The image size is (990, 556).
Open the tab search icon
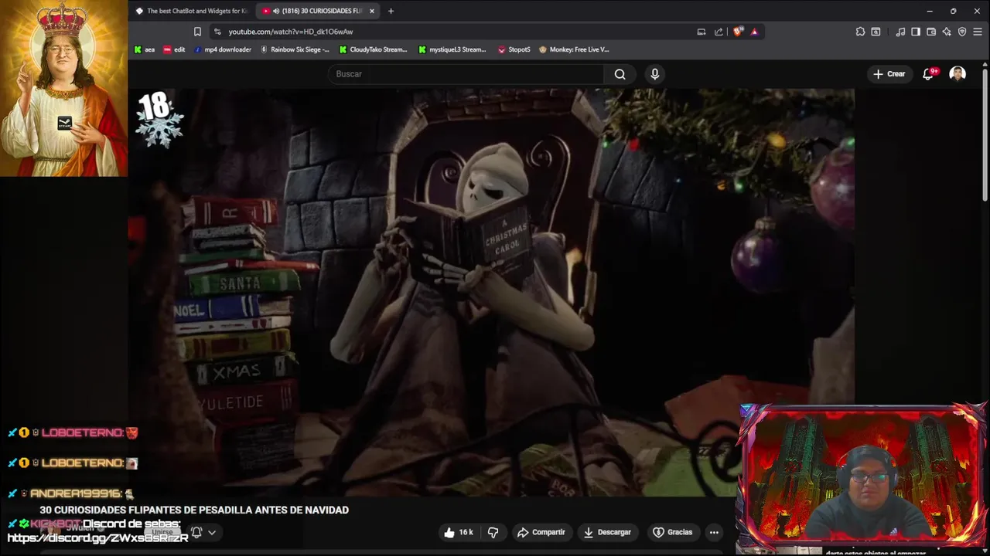[876, 32]
